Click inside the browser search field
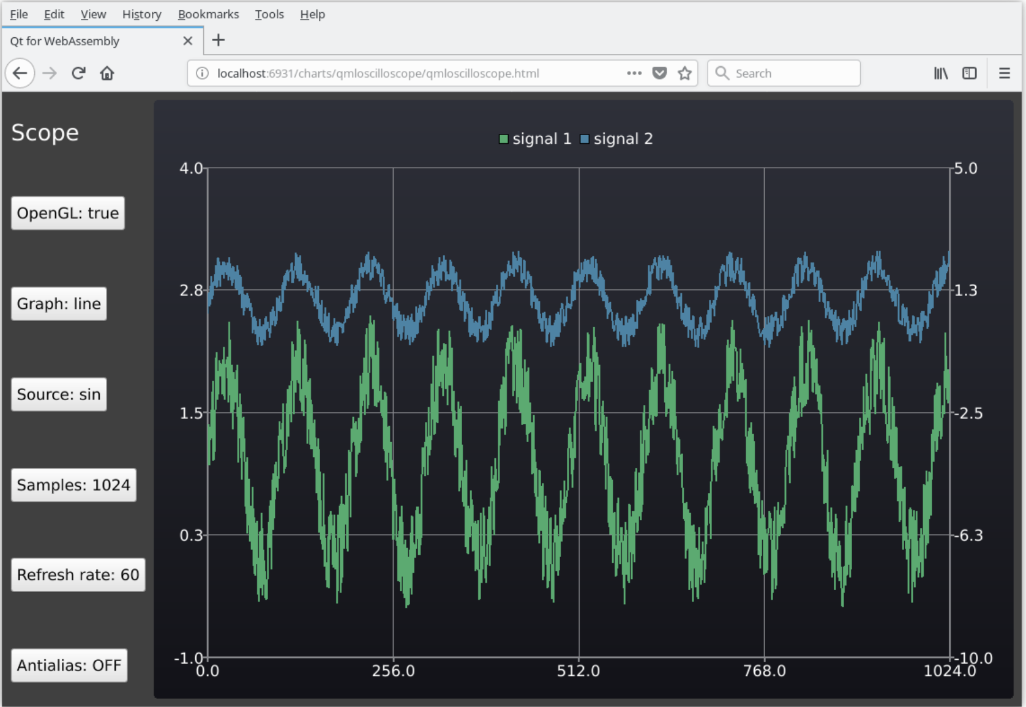This screenshot has width=1026, height=707. [x=784, y=73]
